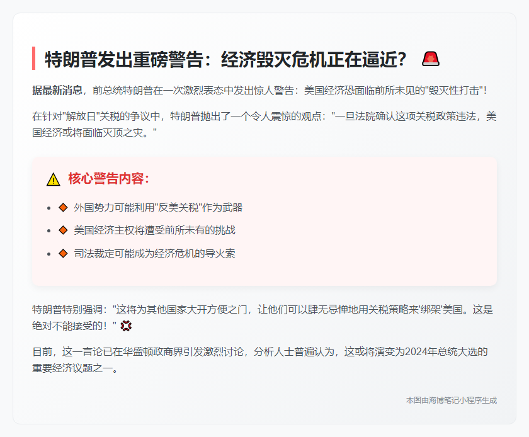Click the red heading '核心警告内容:'

(x=108, y=178)
